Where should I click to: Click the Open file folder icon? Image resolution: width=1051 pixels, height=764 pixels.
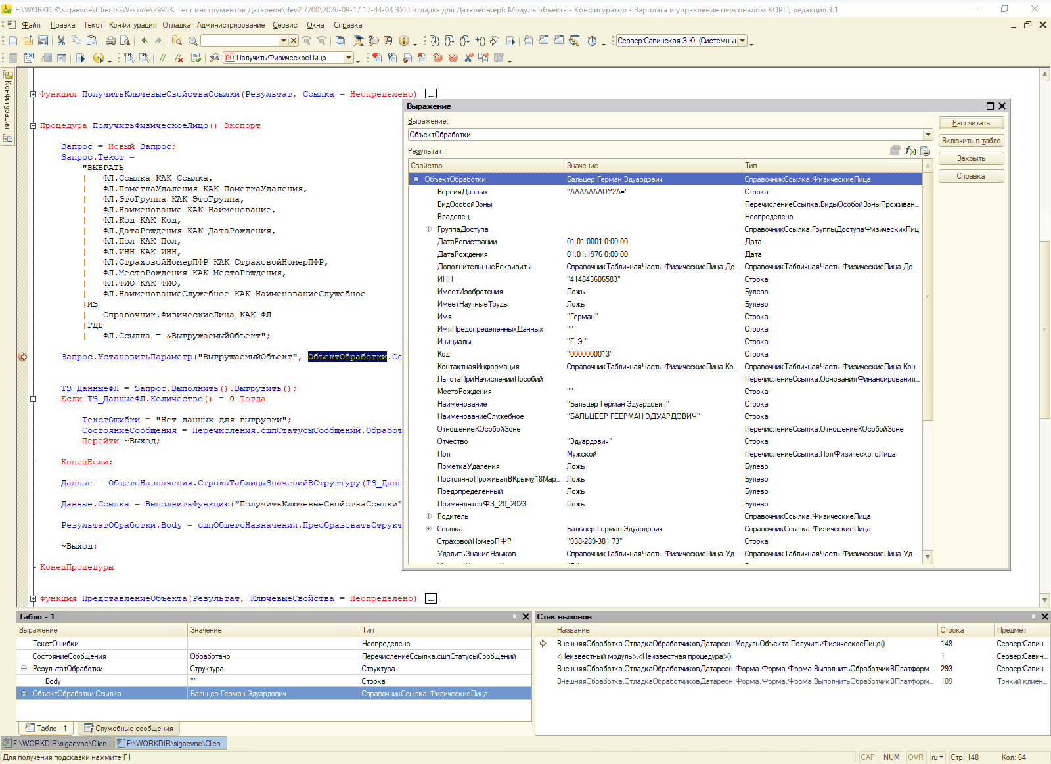tap(28, 41)
